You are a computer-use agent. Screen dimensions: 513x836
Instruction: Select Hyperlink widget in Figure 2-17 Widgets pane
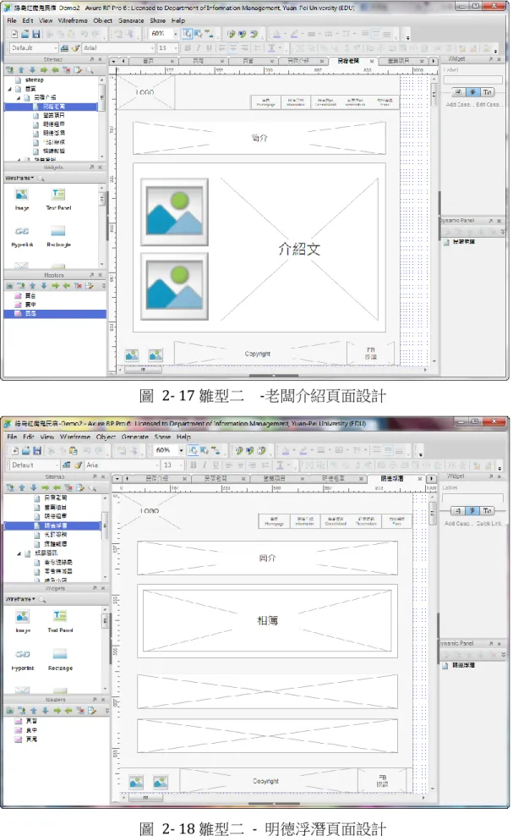(x=22, y=236)
